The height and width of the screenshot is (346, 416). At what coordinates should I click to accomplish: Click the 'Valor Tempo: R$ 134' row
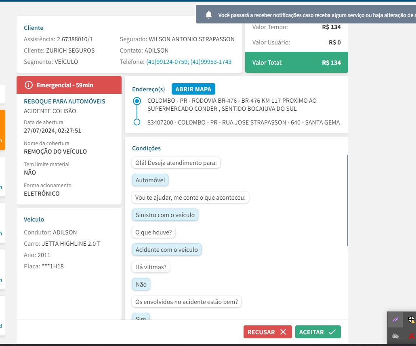(x=296, y=27)
